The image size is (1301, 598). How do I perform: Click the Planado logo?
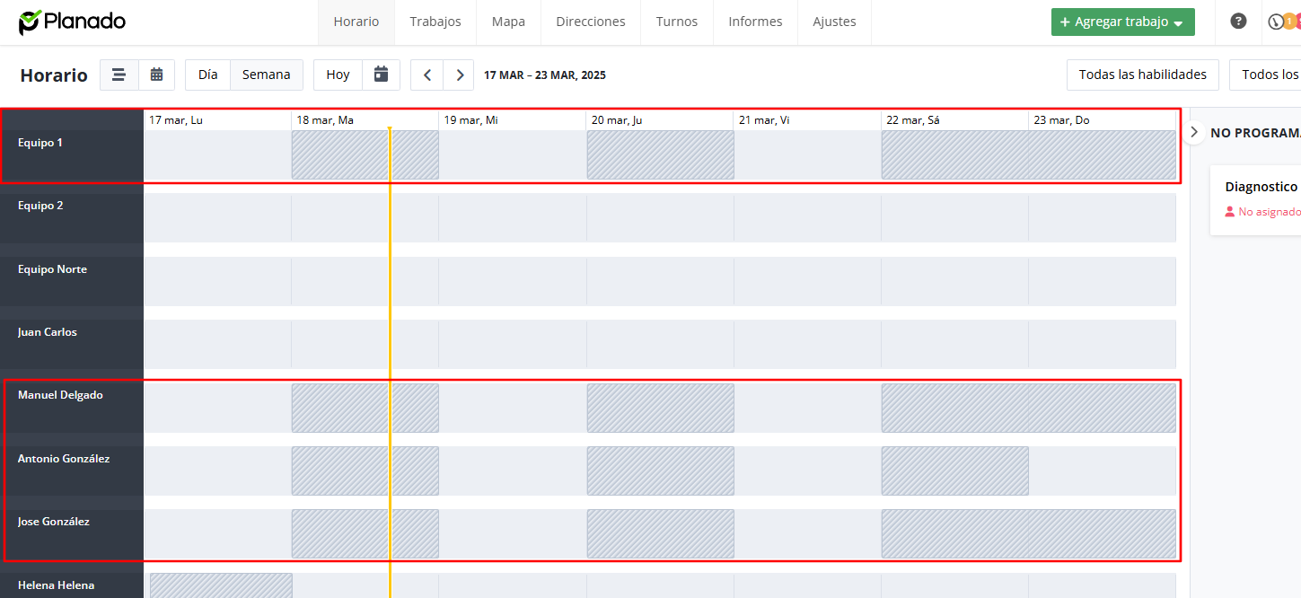point(72,22)
